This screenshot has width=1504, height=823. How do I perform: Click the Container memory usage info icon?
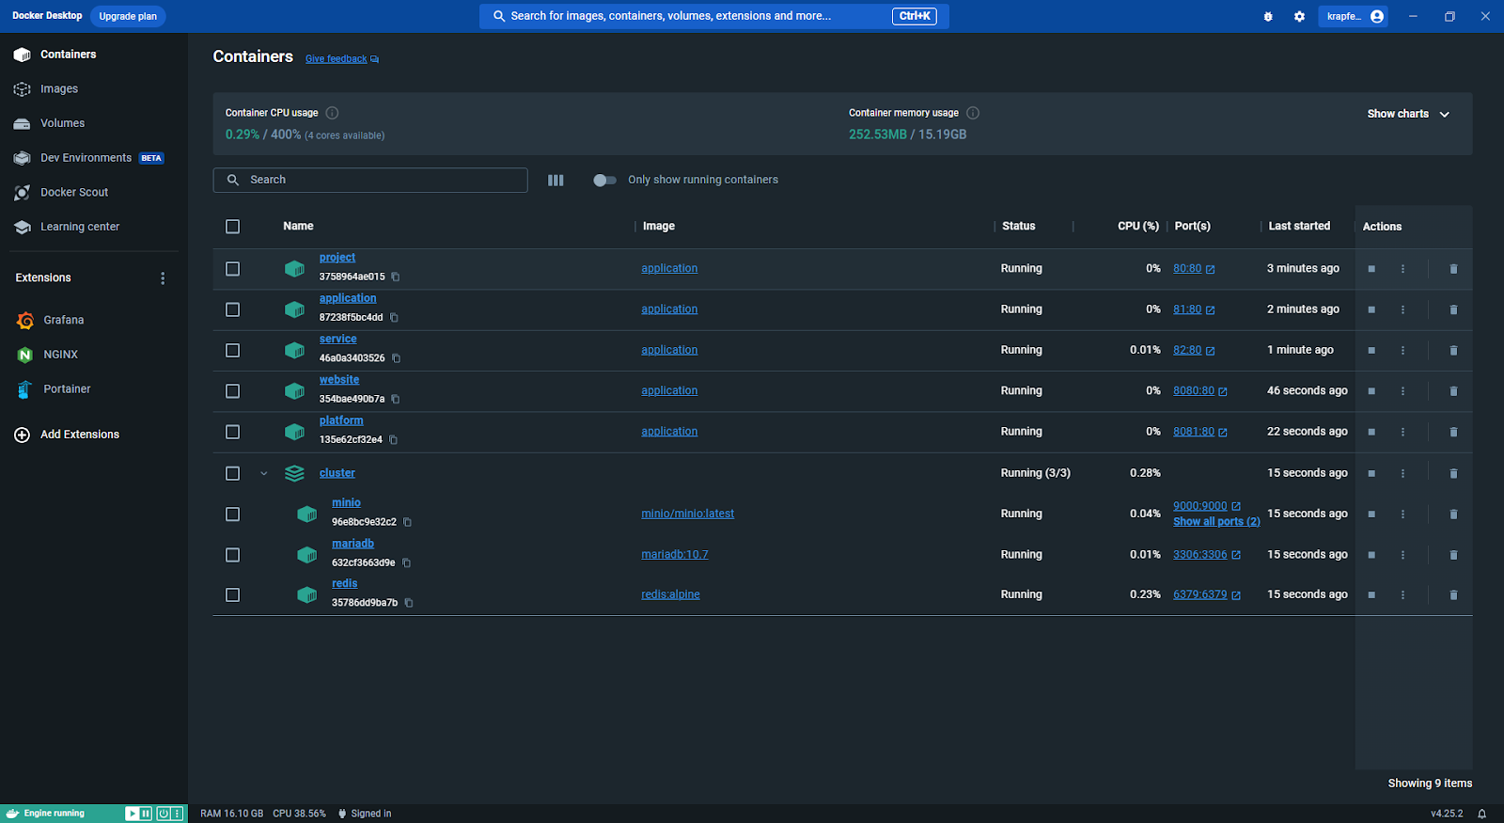coord(973,113)
